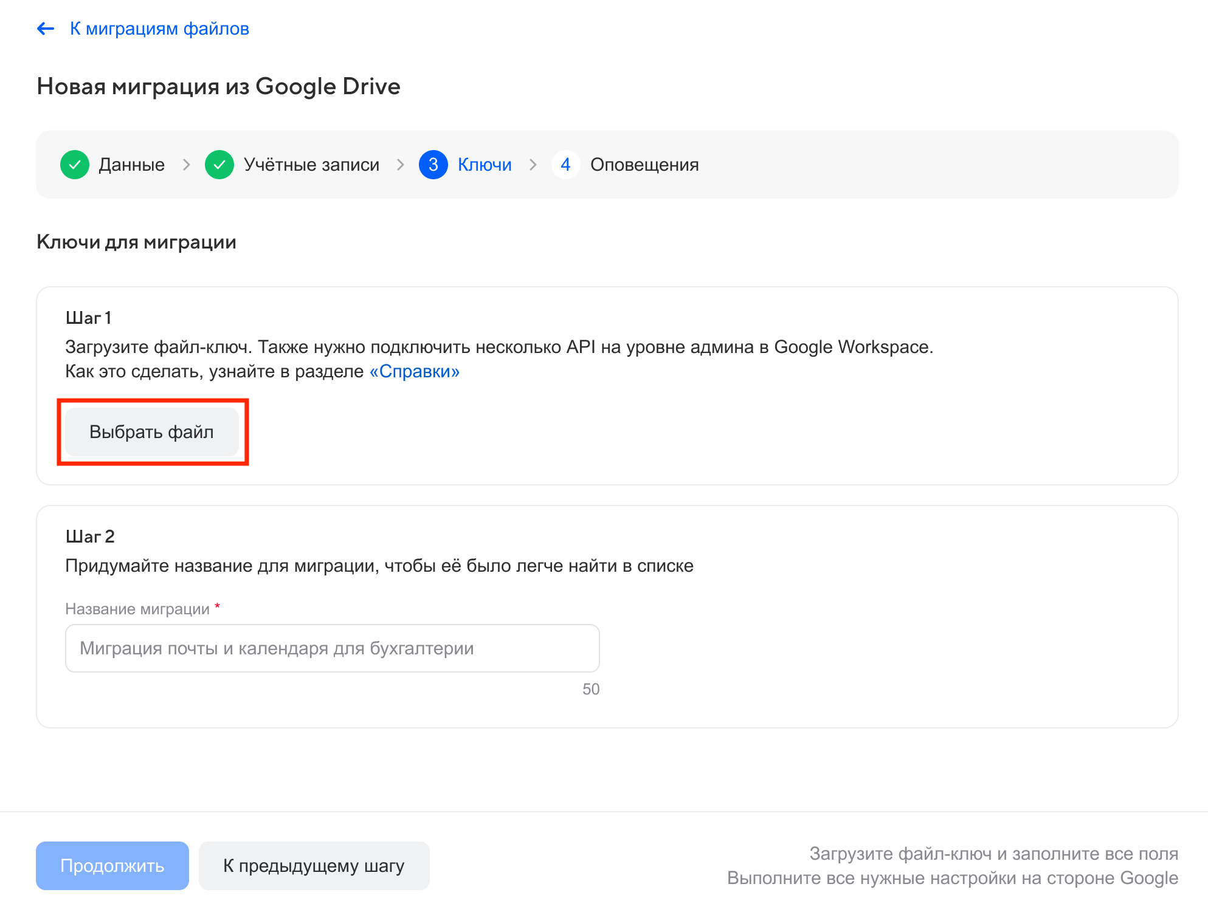Click chevron between Учётные записи and Ключи
1208x898 pixels.
coord(400,165)
